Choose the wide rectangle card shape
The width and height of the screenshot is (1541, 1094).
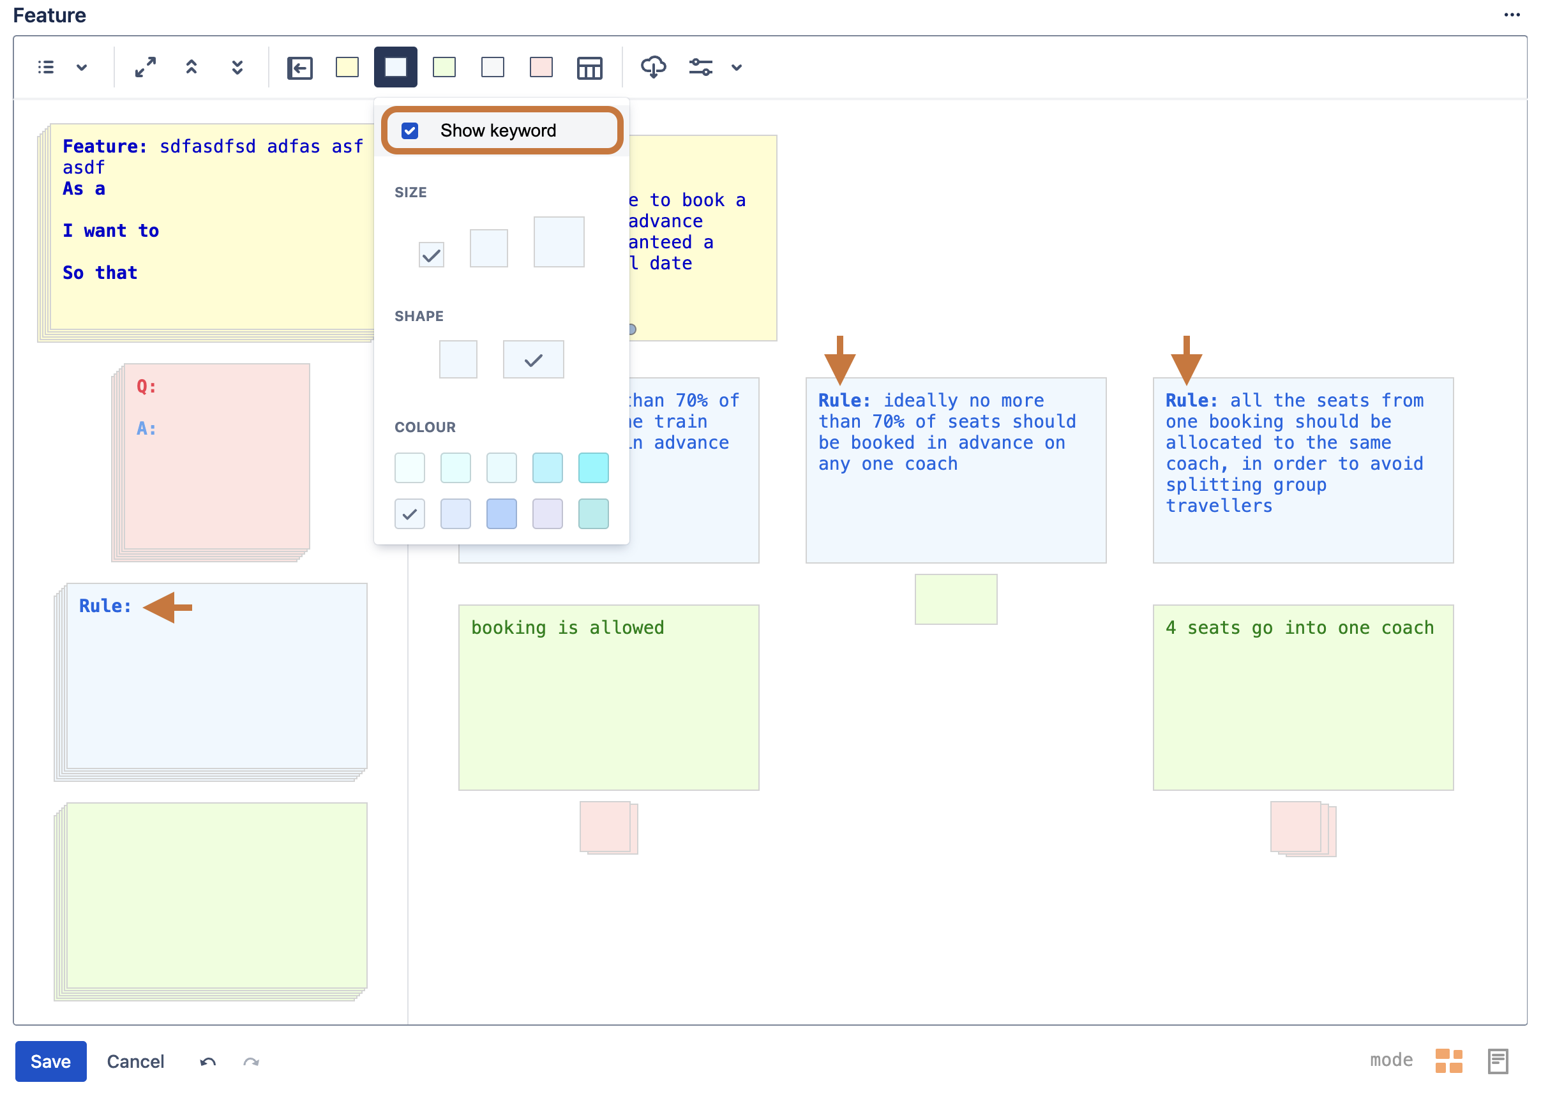(x=533, y=359)
